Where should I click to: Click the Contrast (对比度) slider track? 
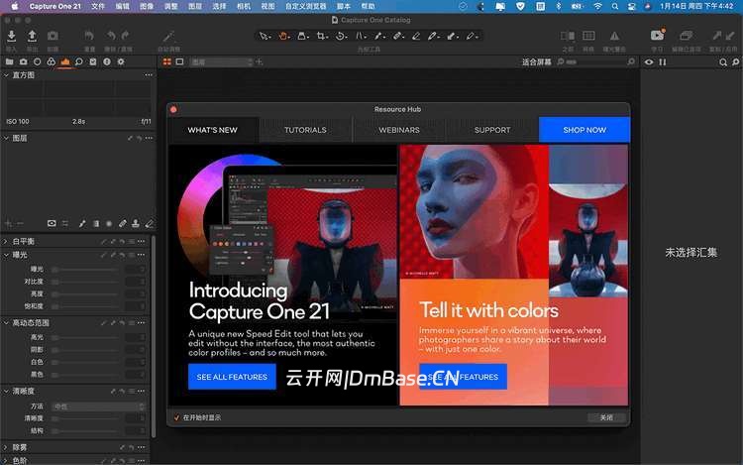(84, 282)
